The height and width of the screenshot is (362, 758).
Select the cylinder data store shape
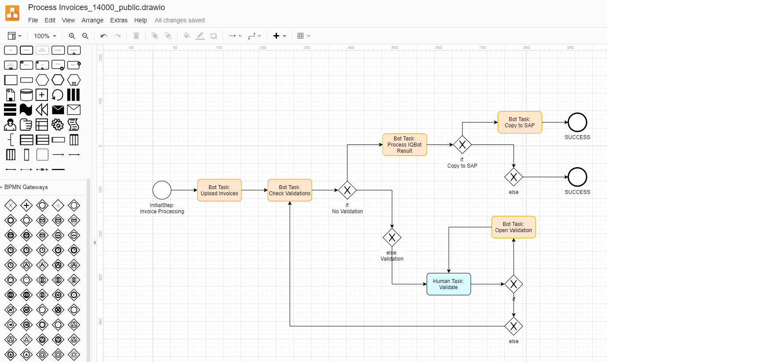coord(26,95)
